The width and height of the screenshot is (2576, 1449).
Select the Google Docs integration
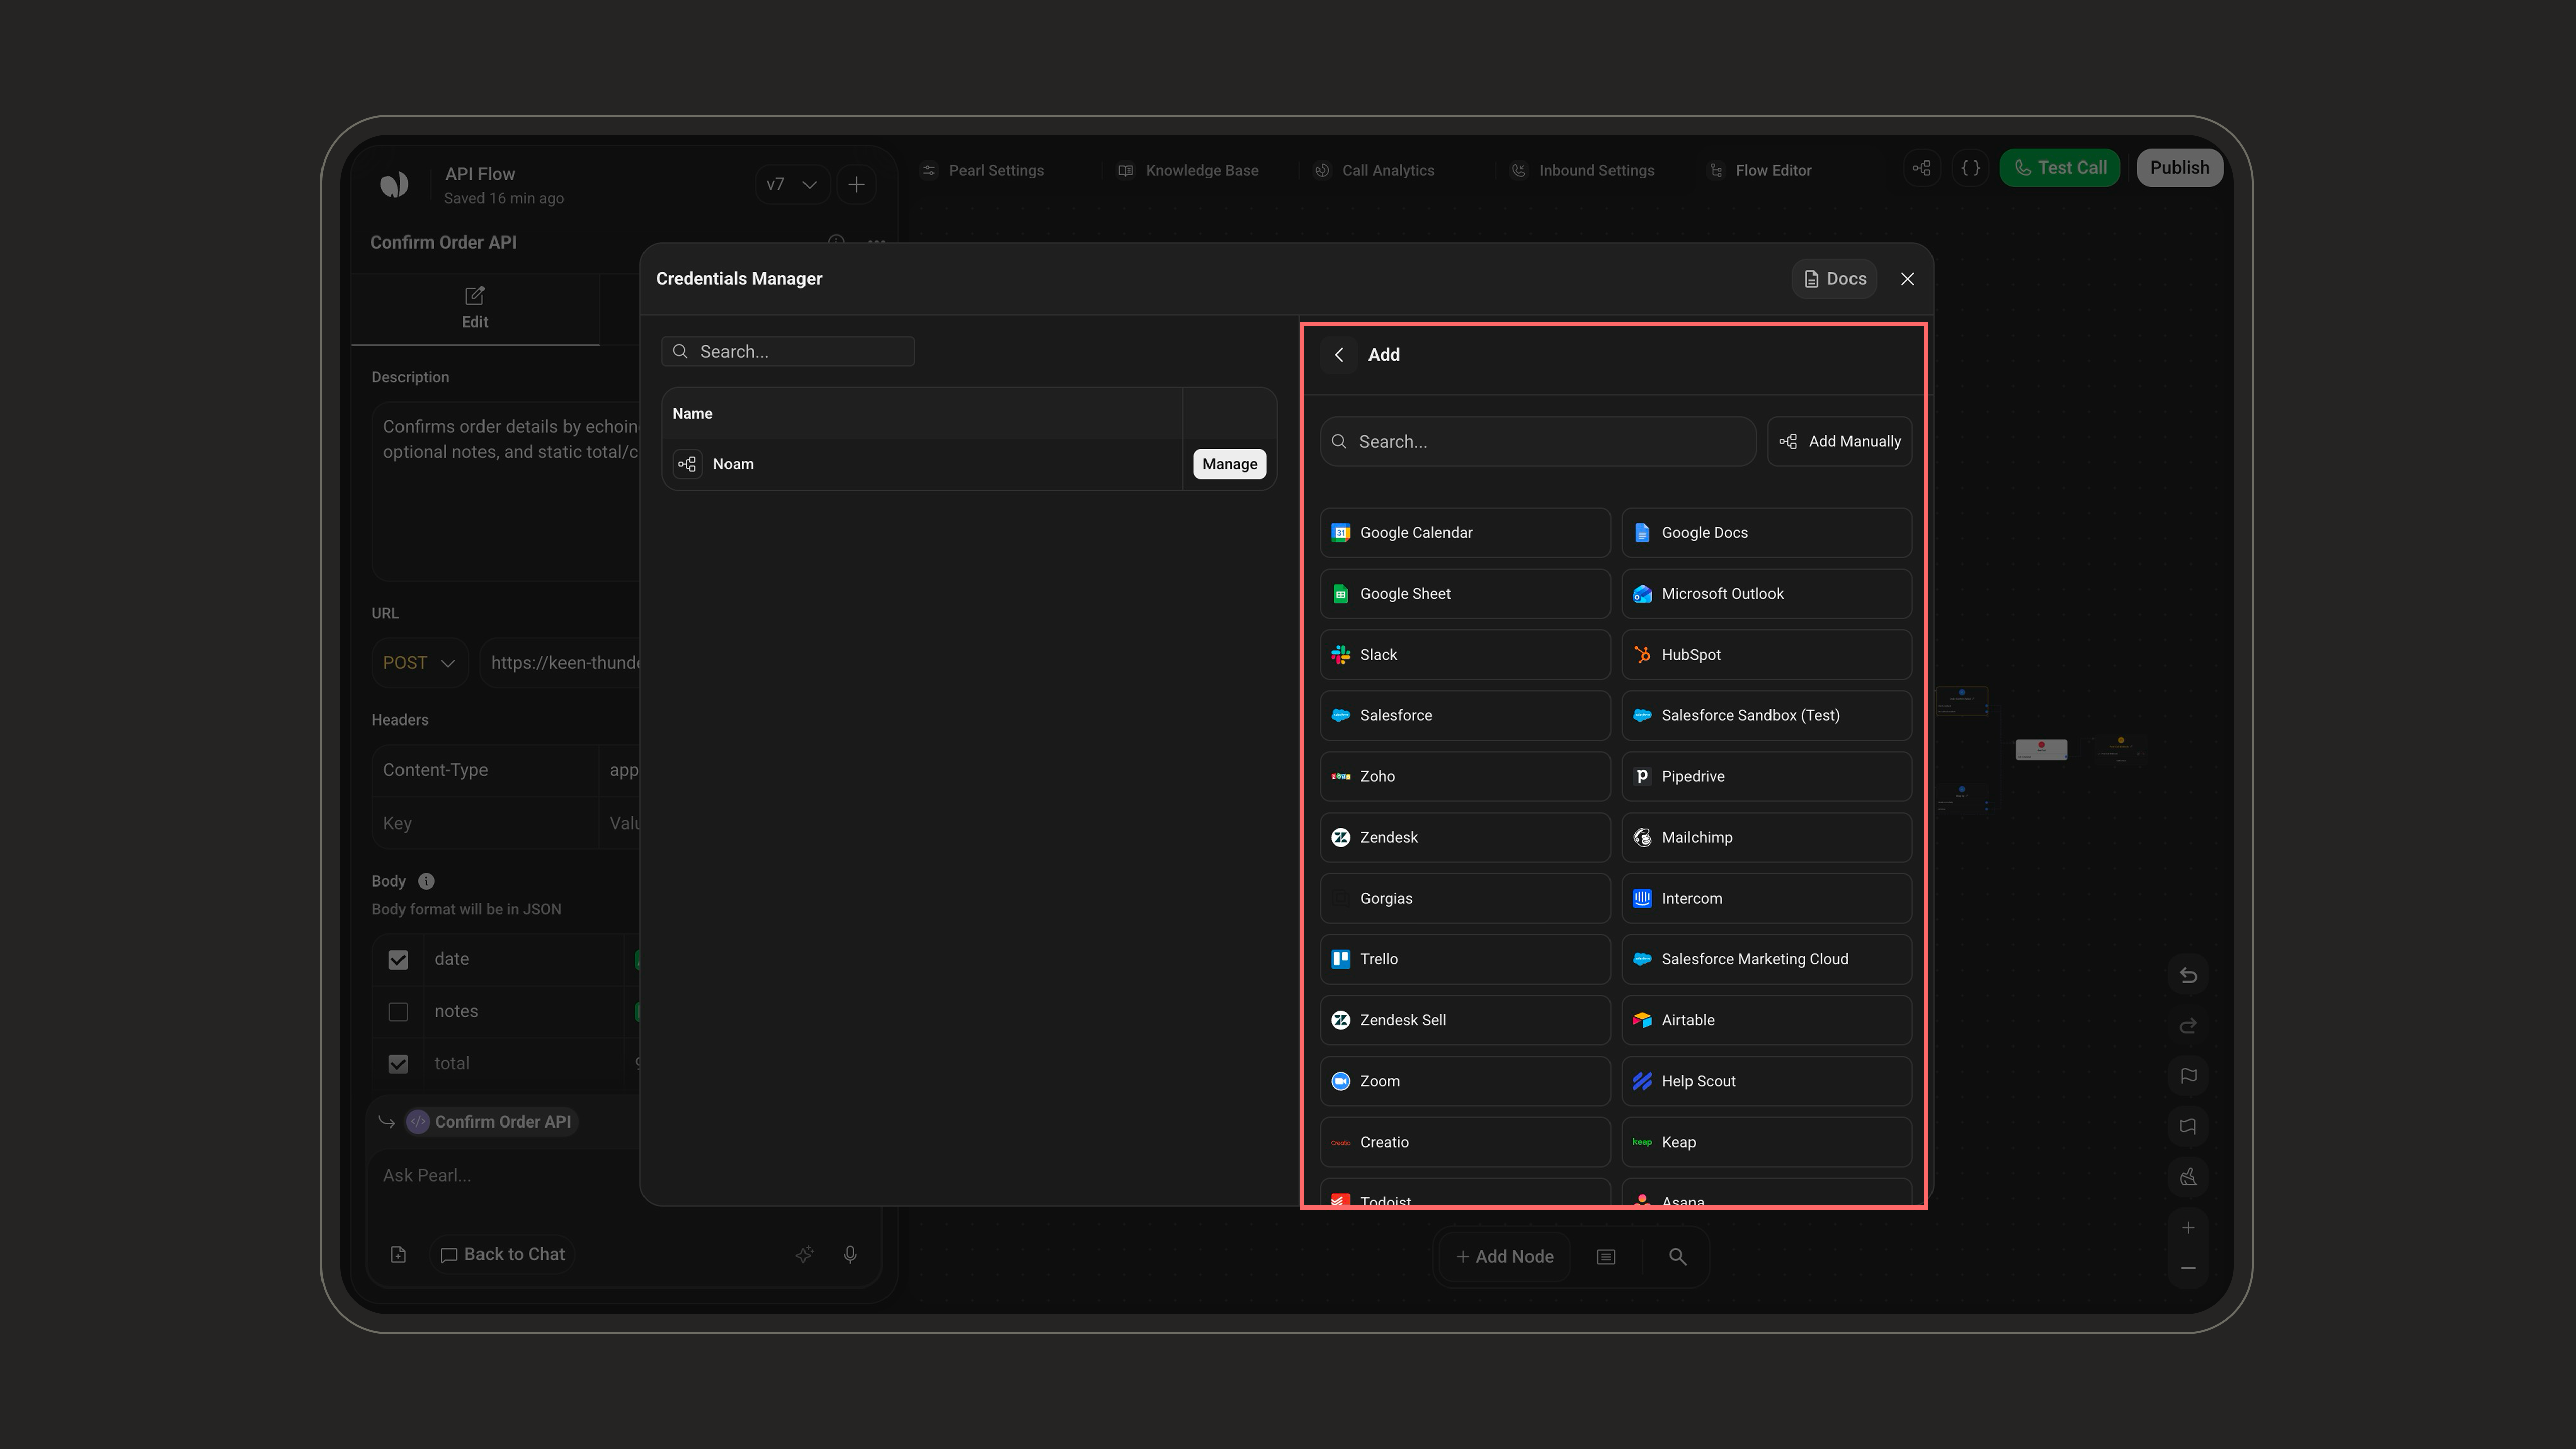[x=1766, y=533]
